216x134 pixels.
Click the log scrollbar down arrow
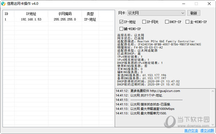212,125
